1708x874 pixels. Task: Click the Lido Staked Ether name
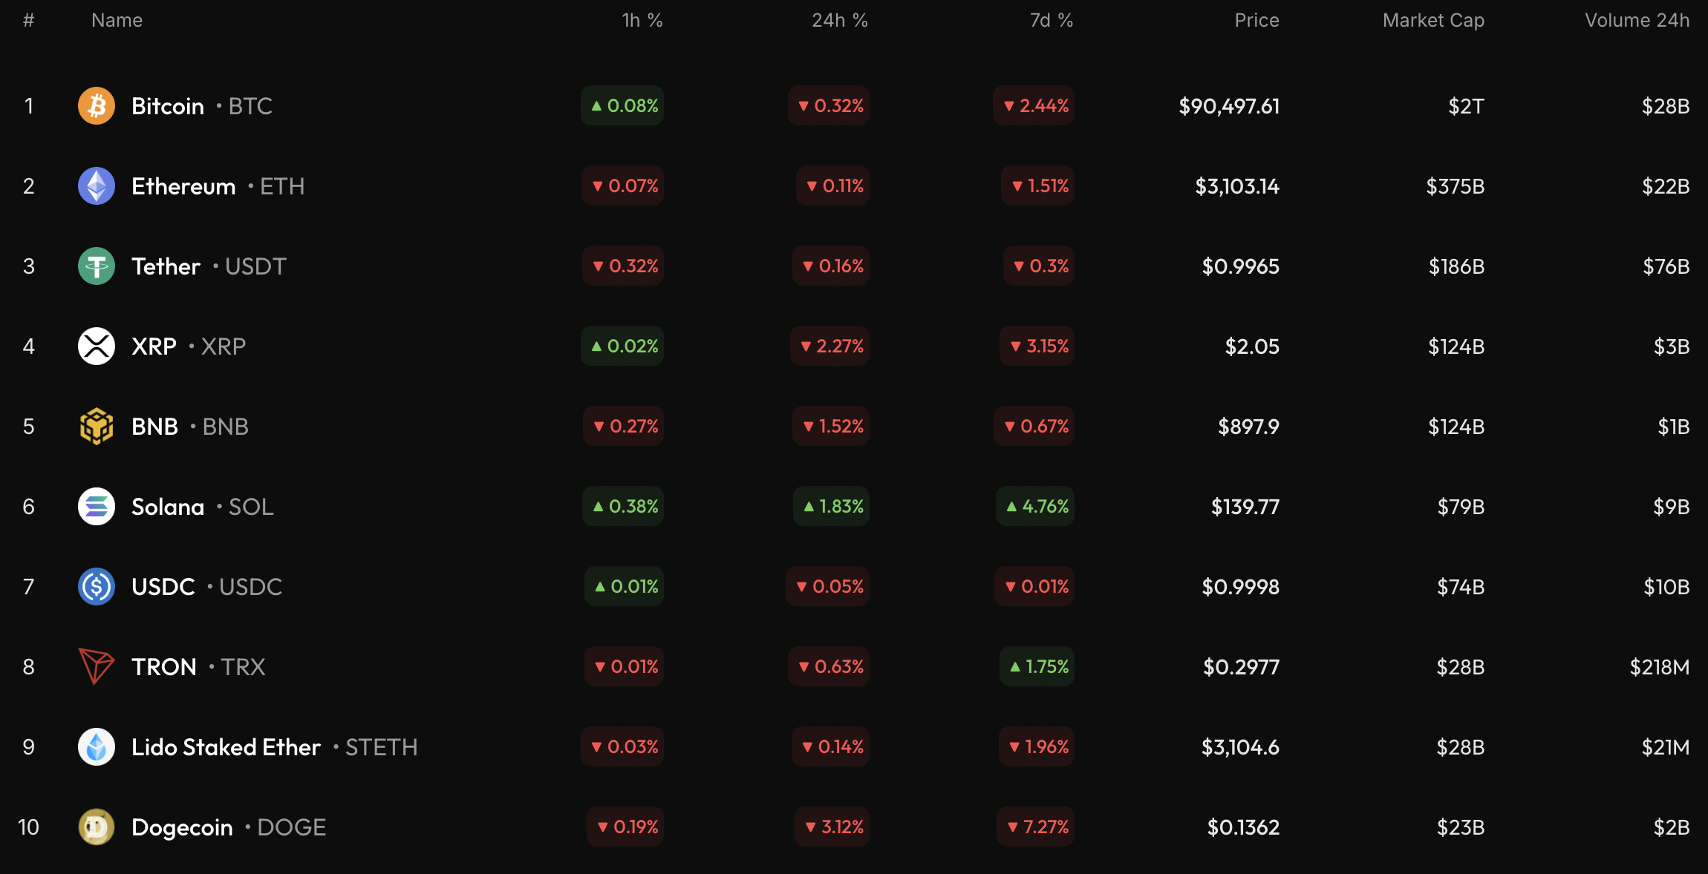pyautogui.click(x=226, y=747)
